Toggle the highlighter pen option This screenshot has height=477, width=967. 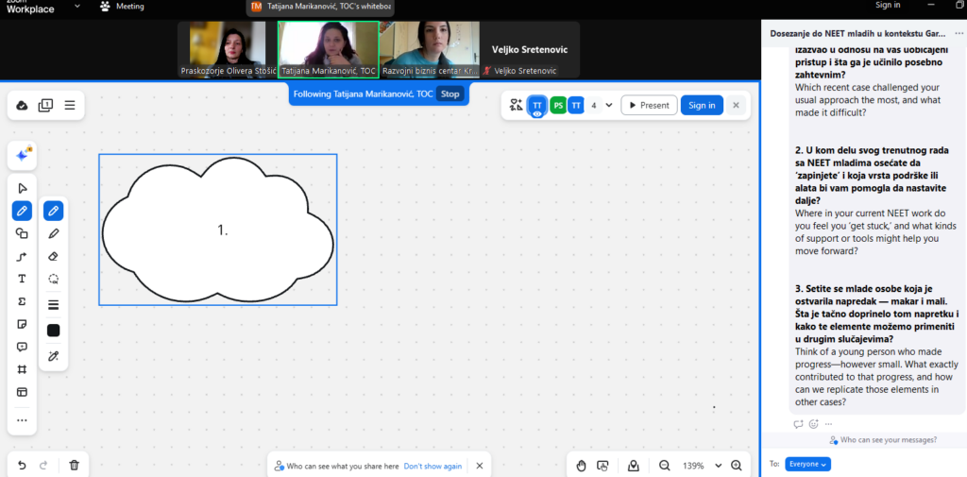54,233
